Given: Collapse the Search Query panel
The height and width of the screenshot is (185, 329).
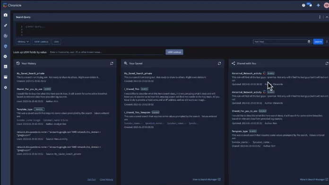Looking at the screenshot, I should (x=327, y=17).
